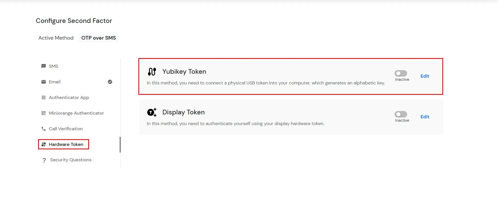Open Security Questions configuration
This screenshot has width=498, height=209.
click(70, 160)
